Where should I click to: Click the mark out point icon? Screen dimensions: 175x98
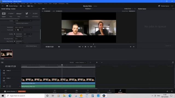(x=134, y=47)
